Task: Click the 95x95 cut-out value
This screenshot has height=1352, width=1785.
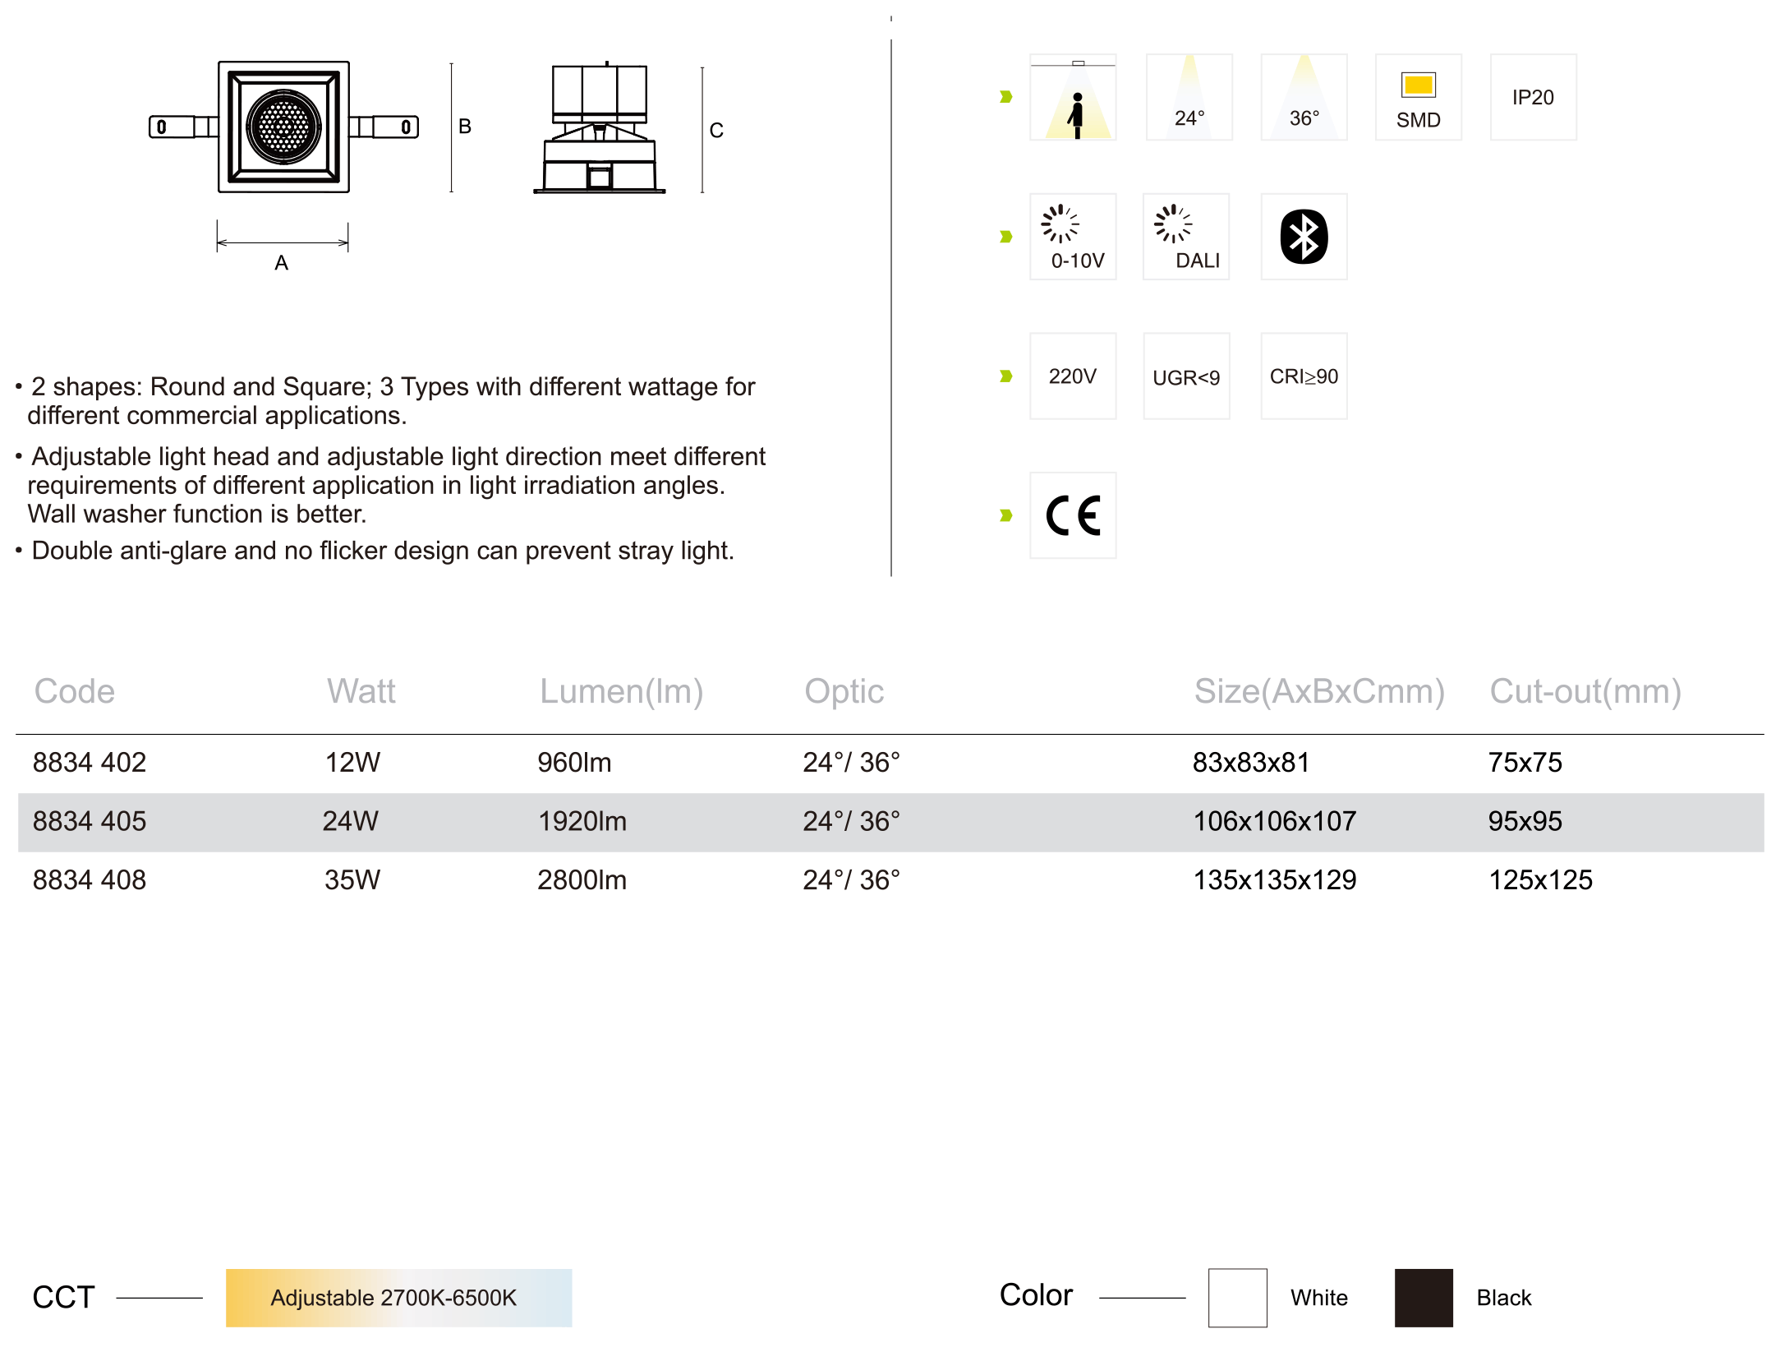Action: coord(1525,821)
